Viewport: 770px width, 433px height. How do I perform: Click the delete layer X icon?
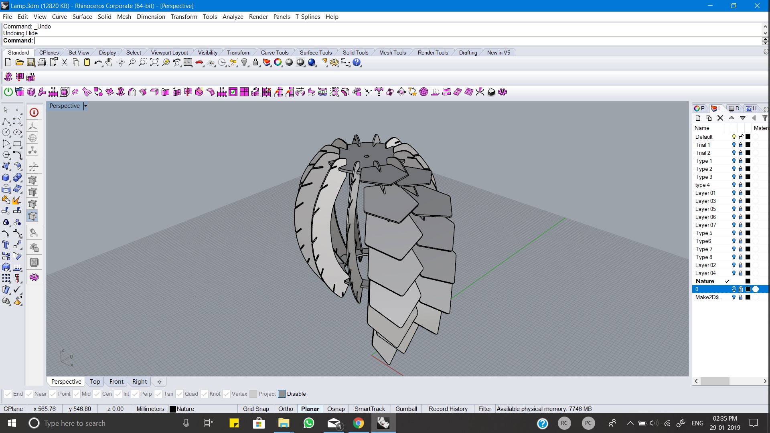click(x=720, y=118)
